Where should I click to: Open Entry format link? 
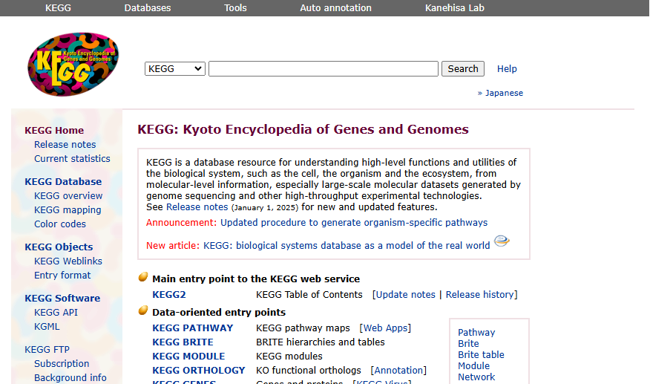pos(62,276)
